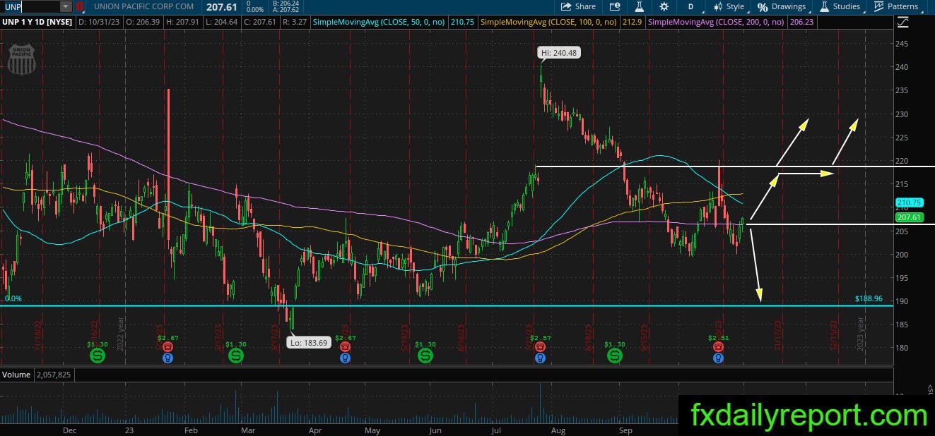
Task: Click the flask icon in top toolbar
Action: (639, 6)
